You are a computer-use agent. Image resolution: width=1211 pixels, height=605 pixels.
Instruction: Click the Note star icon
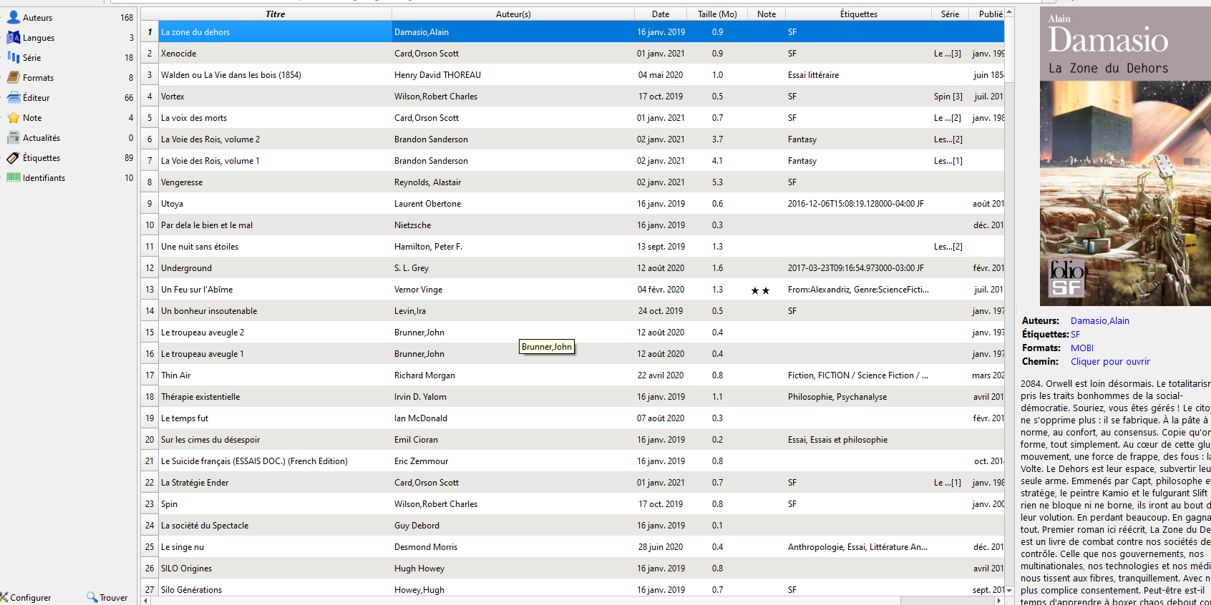pyautogui.click(x=13, y=117)
